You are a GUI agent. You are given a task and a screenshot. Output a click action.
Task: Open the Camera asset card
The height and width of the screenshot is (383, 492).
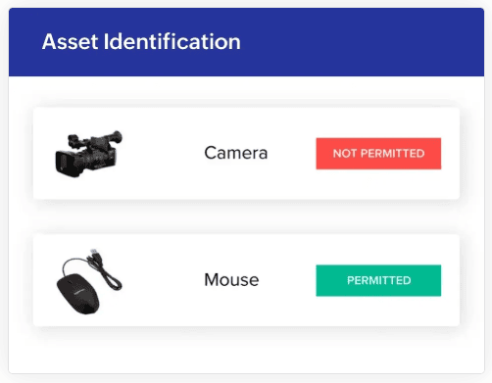[x=246, y=154]
